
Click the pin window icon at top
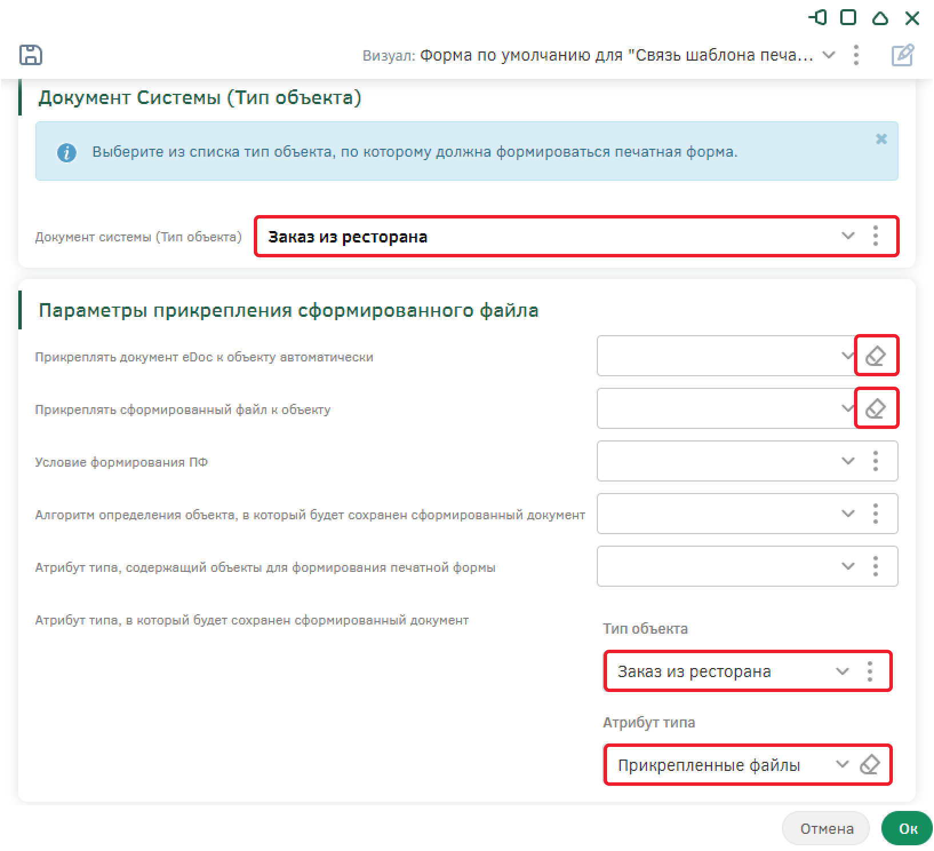(x=818, y=18)
